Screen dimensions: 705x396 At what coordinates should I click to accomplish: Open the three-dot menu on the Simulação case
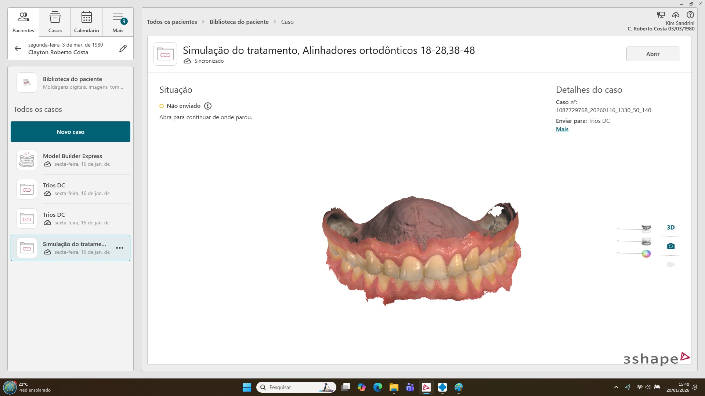click(x=120, y=248)
